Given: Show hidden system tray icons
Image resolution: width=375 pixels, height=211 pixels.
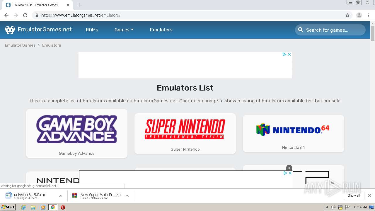Looking at the screenshot, I should pos(327,207).
